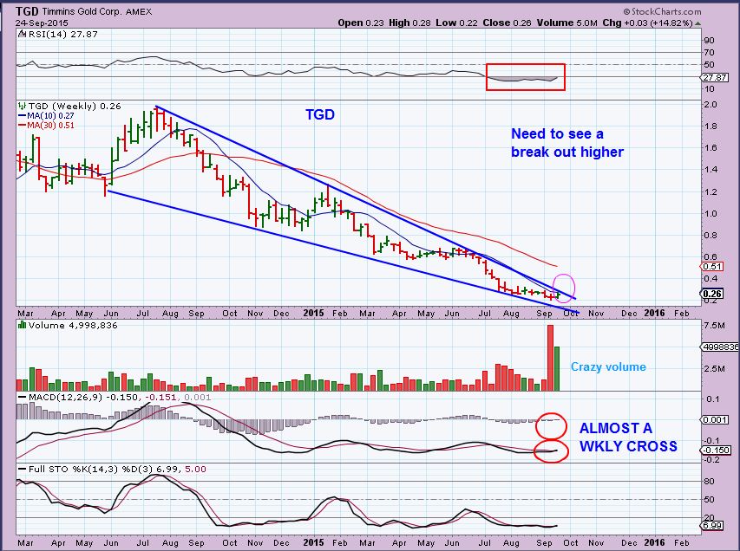The height and width of the screenshot is (551, 740).
Task: Click the MA(30) 0.51 legend entry
Action: tap(46, 126)
